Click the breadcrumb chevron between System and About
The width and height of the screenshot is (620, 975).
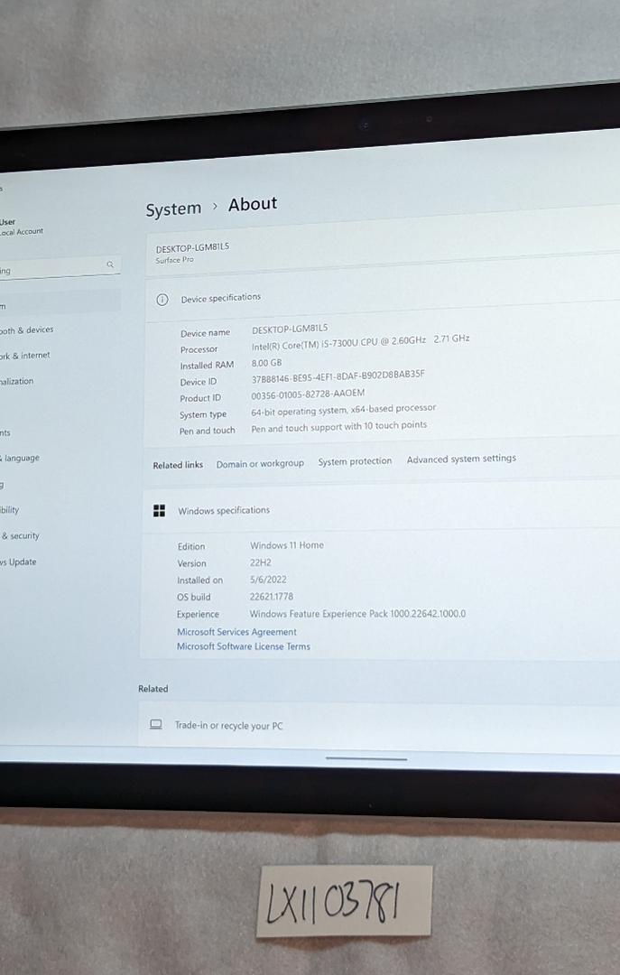coord(215,207)
